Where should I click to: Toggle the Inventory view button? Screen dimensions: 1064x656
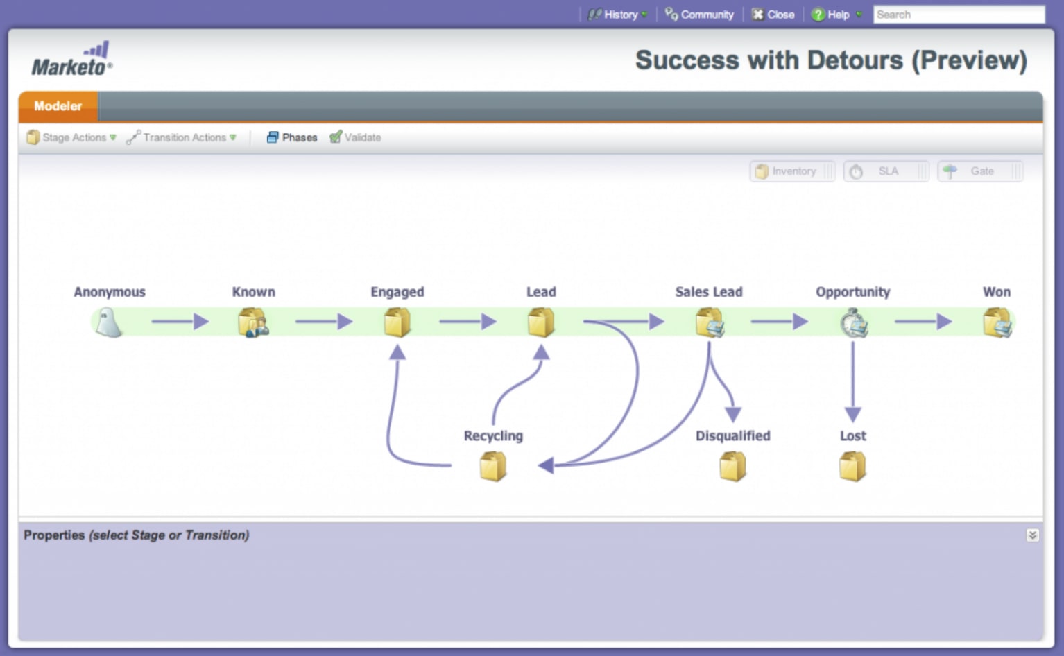(793, 171)
